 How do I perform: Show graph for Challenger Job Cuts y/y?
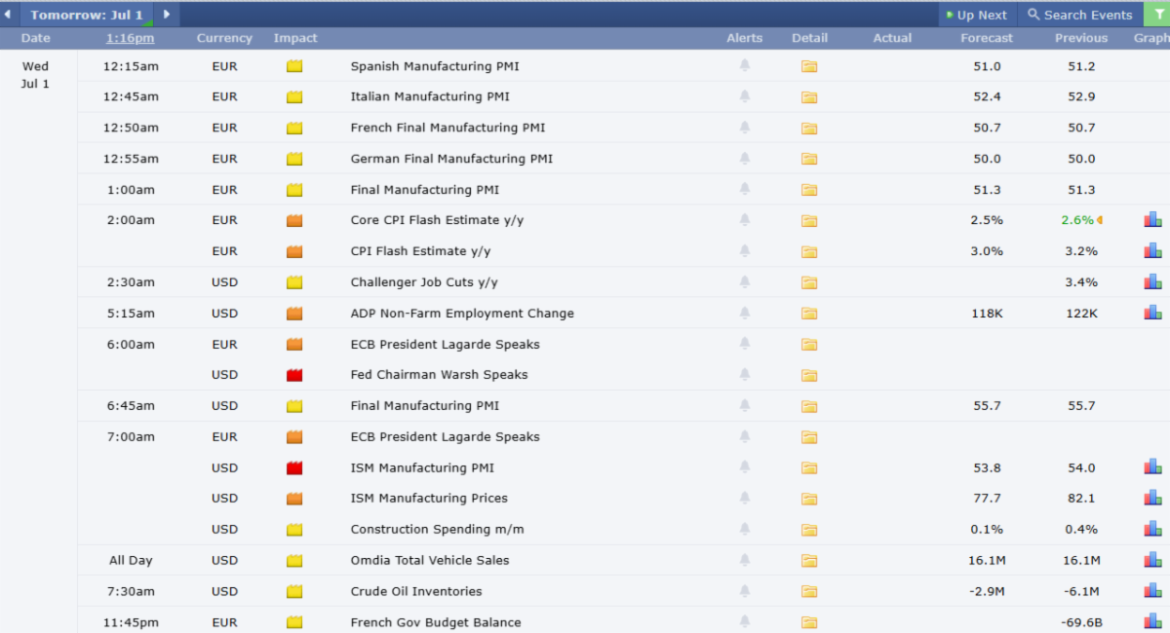pyautogui.click(x=1152, y=281)
